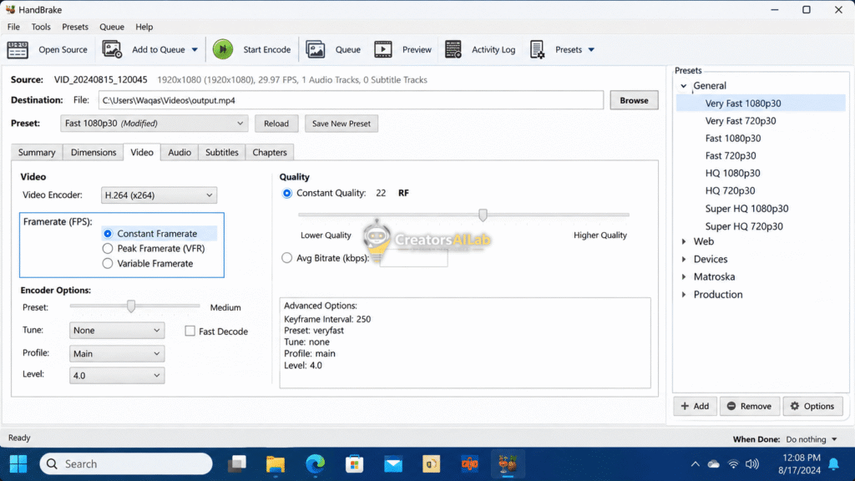This screenshot has height=481, width=855.
Task: Select Constant Quality radio button
Action: [287, 193]
